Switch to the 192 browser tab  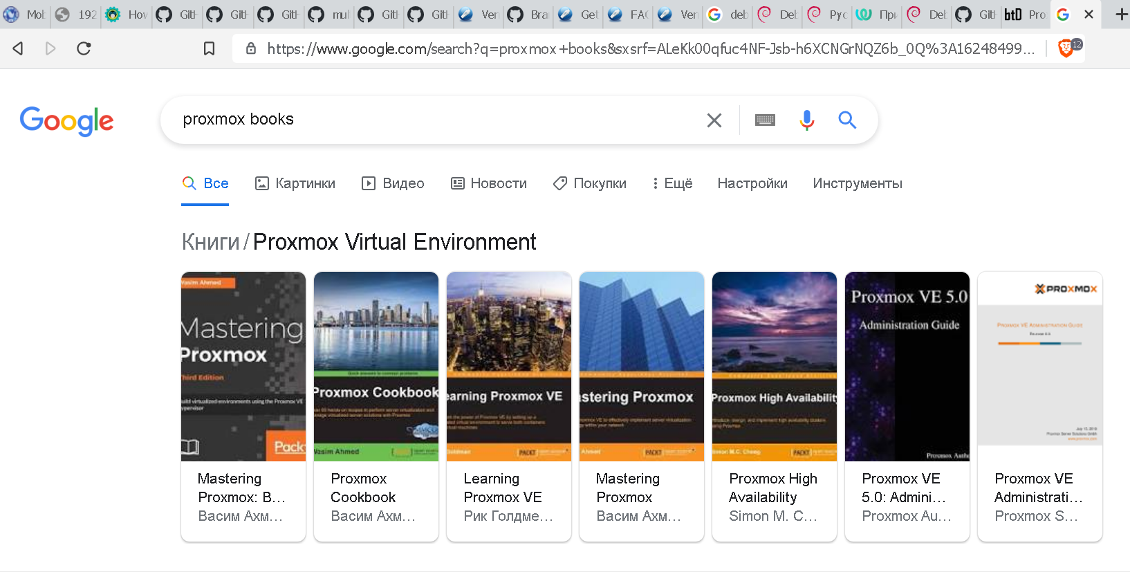76,14
